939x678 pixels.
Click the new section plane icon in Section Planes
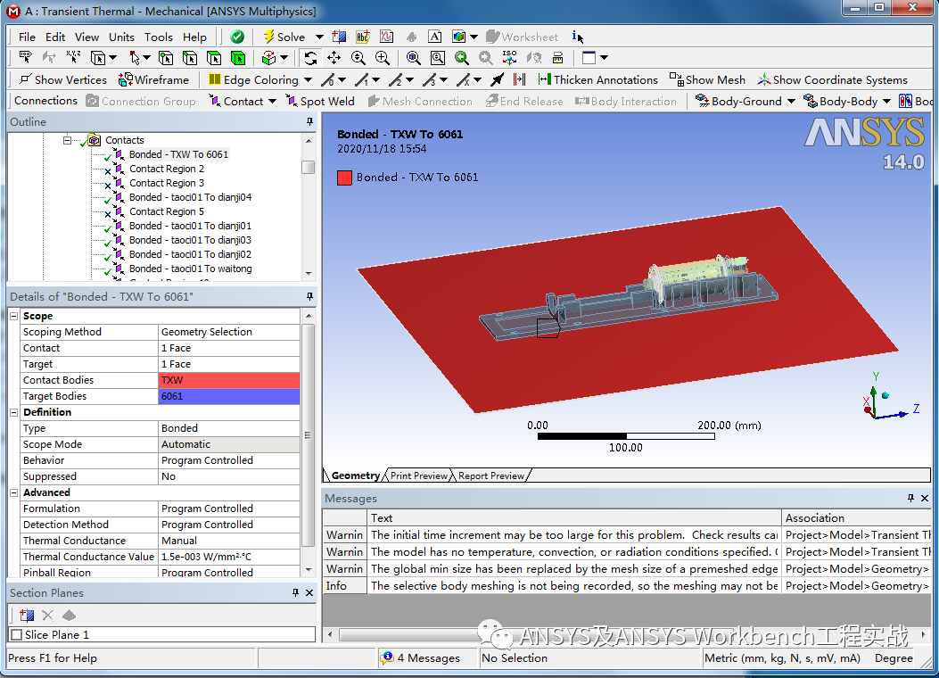(x=27, y=616)
